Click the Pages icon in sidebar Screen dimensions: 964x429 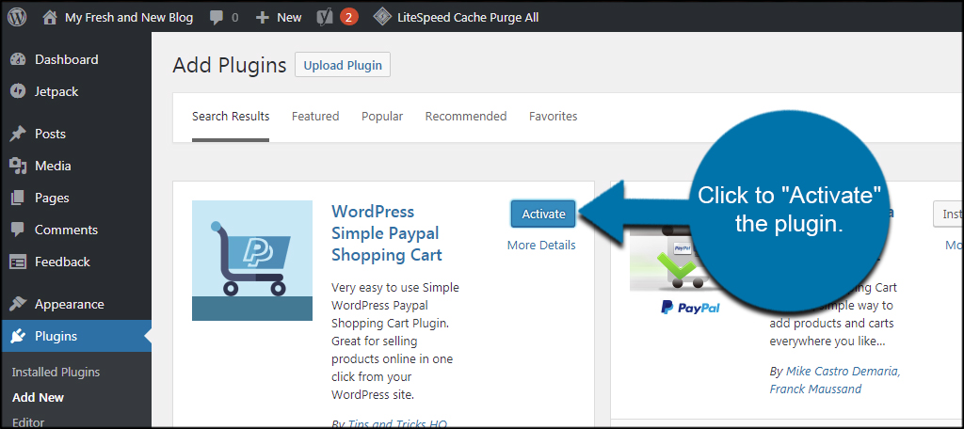[18, 198]
